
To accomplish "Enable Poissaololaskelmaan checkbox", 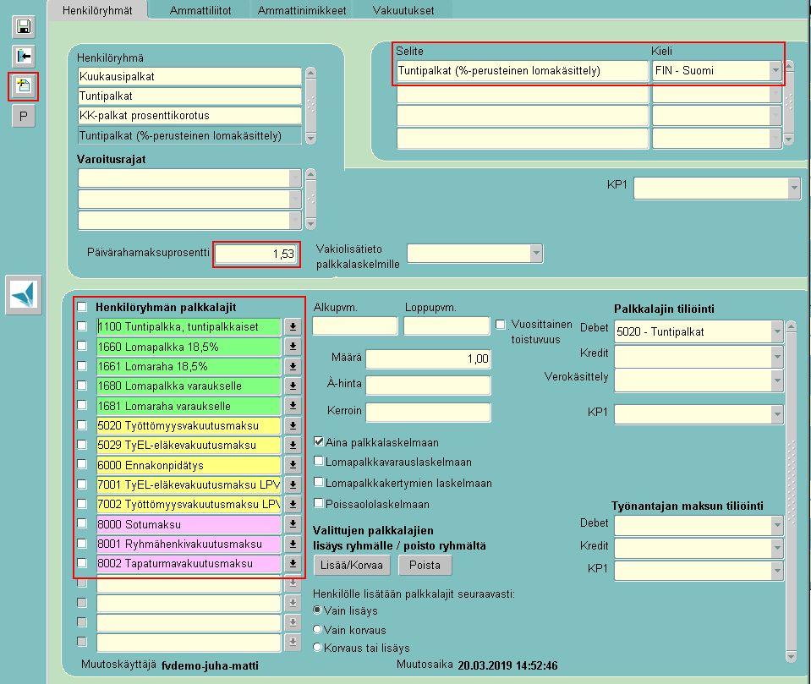I will coord(319,503).
